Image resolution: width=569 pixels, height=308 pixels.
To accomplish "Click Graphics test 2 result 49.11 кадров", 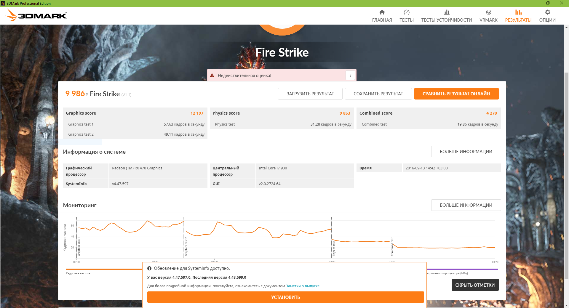I will [x=184, y=134].
